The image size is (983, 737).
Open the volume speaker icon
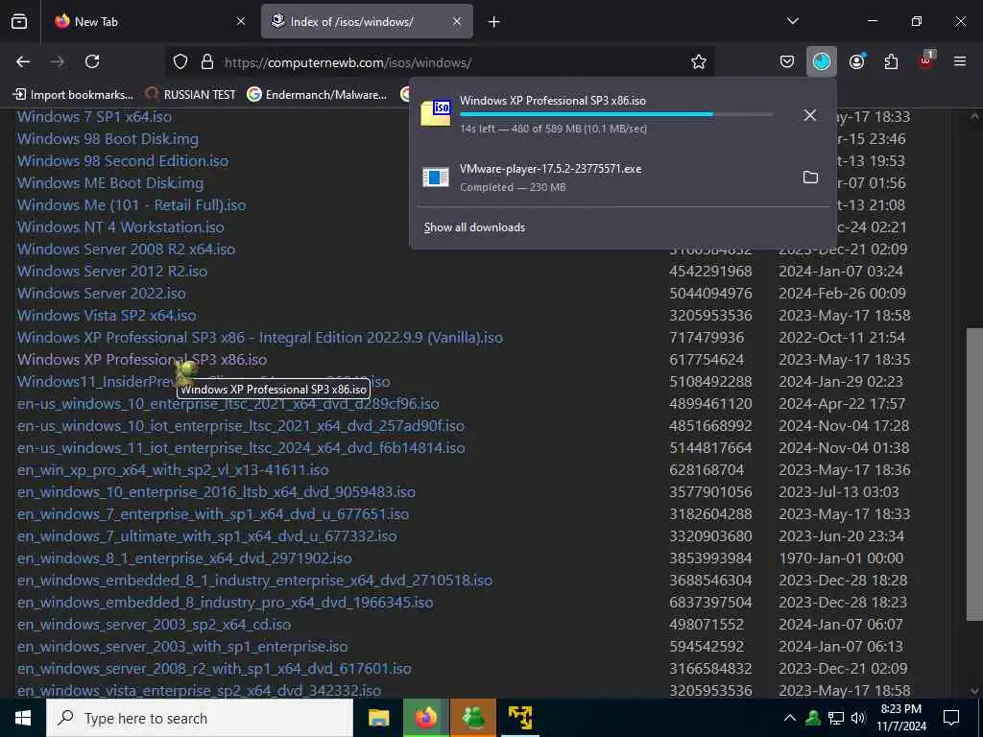tap(858, 718)
